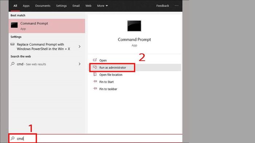This screenshot has height=143, width=255.
Task: Click search magnifier icon in search box
Action: [x=13, y=138]
